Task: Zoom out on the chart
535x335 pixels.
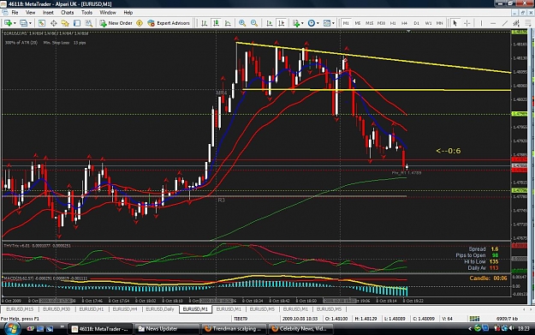Action: (x=254, y=23)
